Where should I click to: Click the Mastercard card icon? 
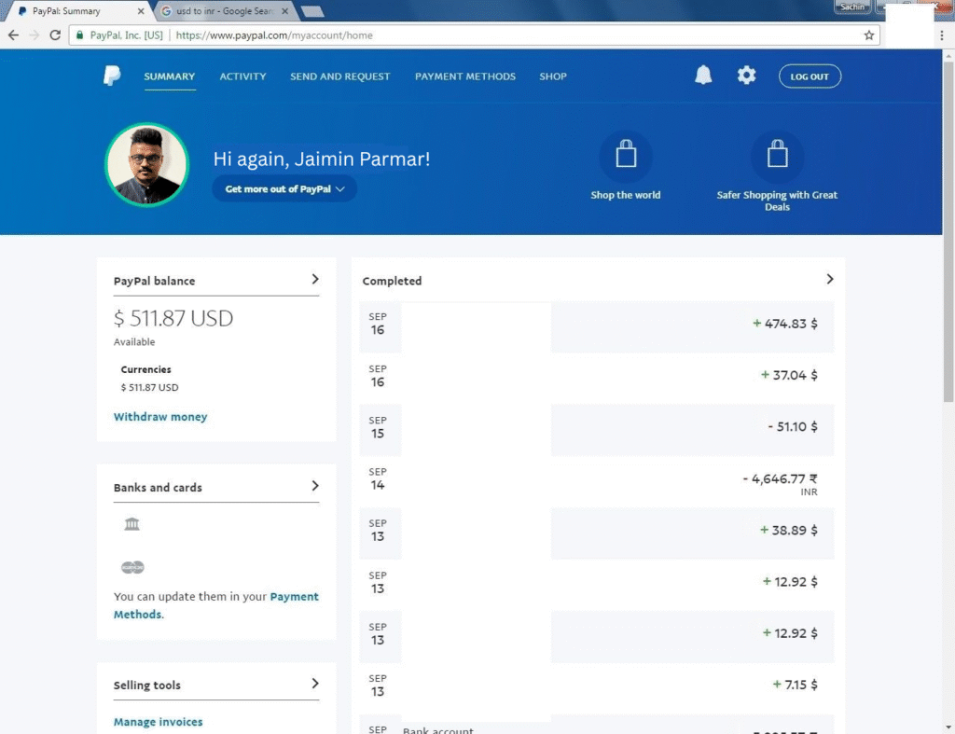[x=132, y=567]
